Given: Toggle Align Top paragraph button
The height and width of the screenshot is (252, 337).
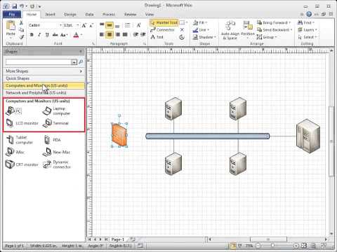Looking at the screenshot, I should click(x=102, y=25).
